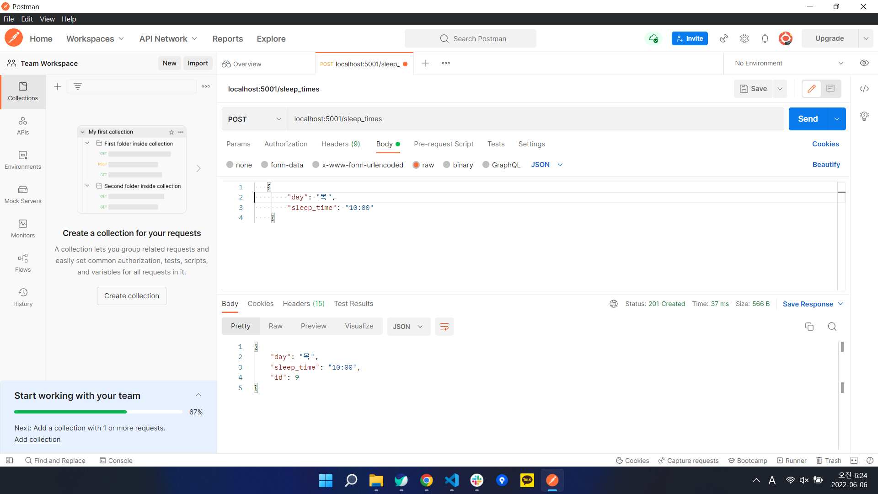The image size is (878, 494).
Task: Click the user avatar icon
Action: click(786, 38)
